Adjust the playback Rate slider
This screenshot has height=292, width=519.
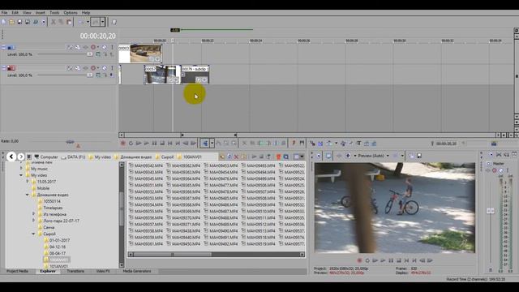coord(71,142)
